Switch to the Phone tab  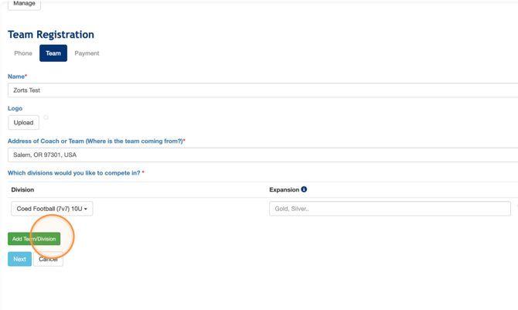tap(23, 53)
